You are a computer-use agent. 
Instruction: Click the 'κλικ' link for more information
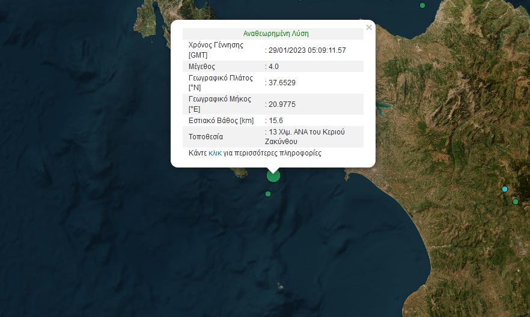click(x=215, y=153)
